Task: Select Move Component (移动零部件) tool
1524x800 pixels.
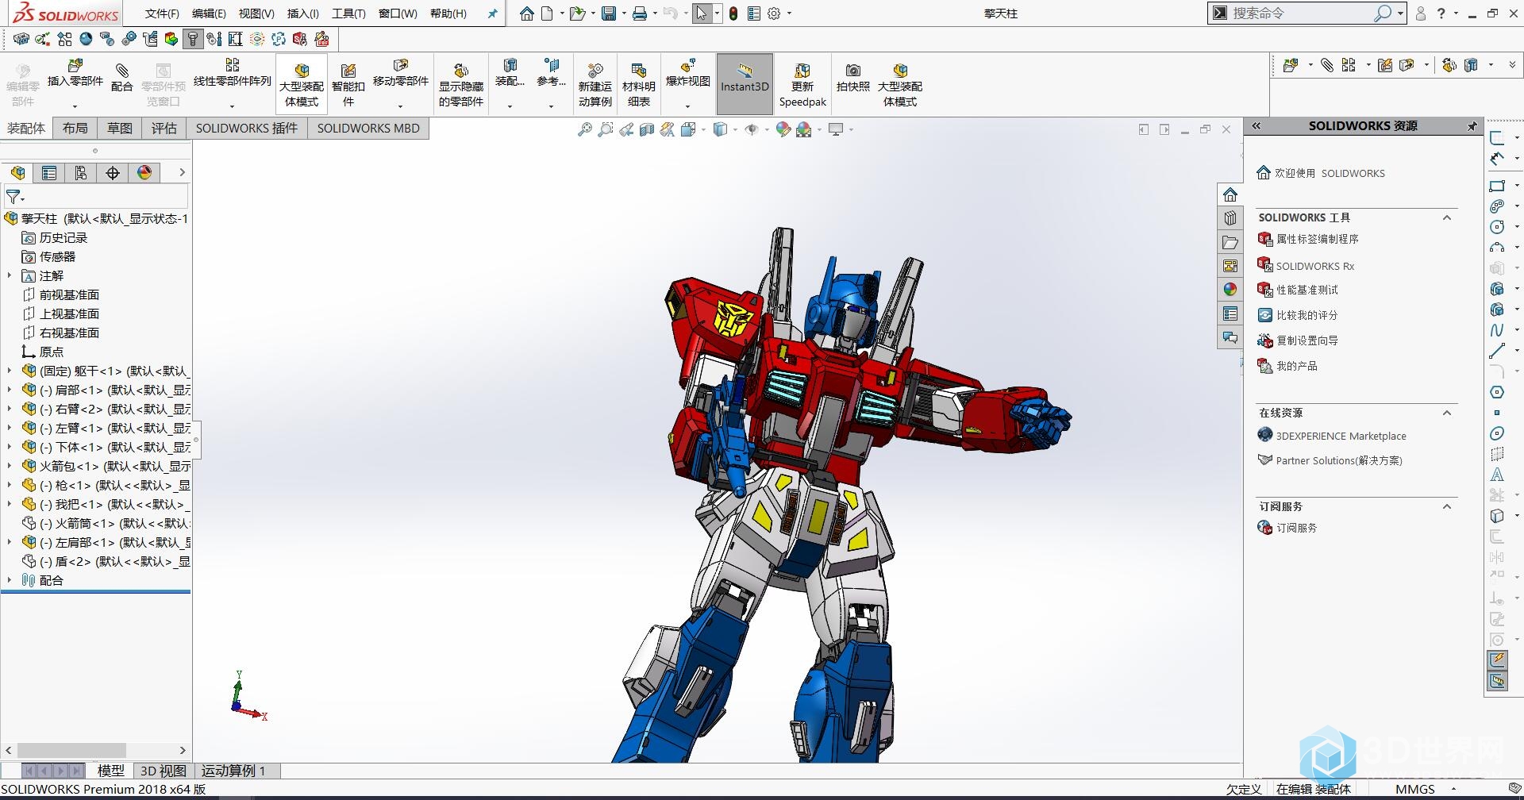Action: tap(401, 65)
